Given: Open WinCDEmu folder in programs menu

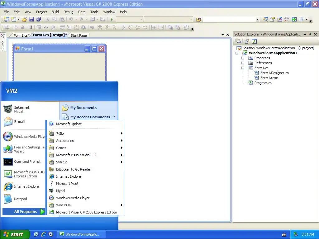Looking at the screenshot, I should click(x=85, y=205).
